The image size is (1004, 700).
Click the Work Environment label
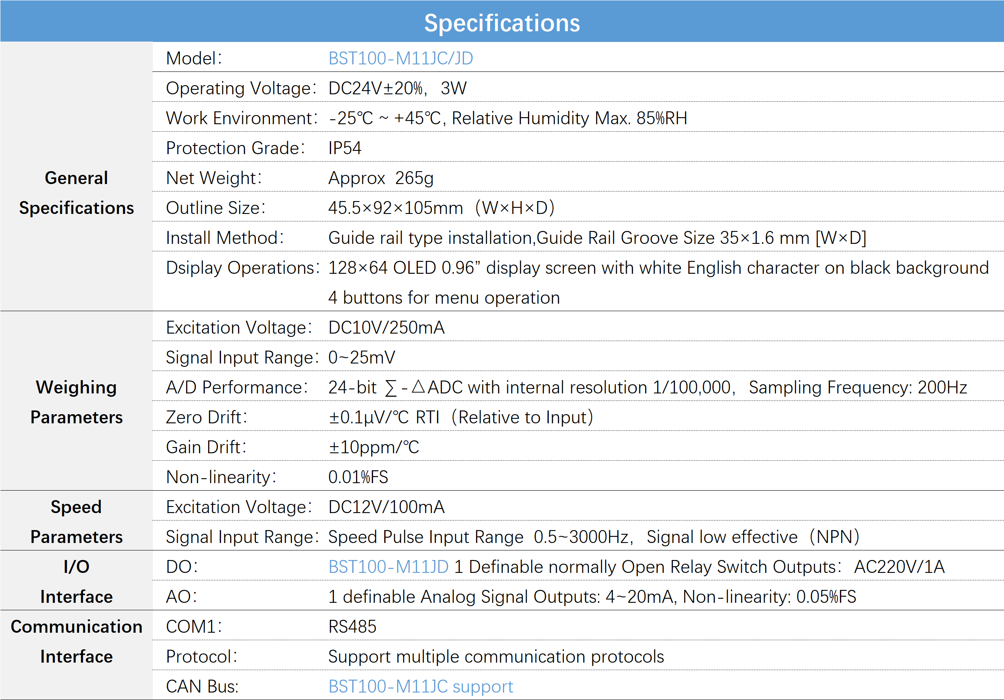pos(242,118)
